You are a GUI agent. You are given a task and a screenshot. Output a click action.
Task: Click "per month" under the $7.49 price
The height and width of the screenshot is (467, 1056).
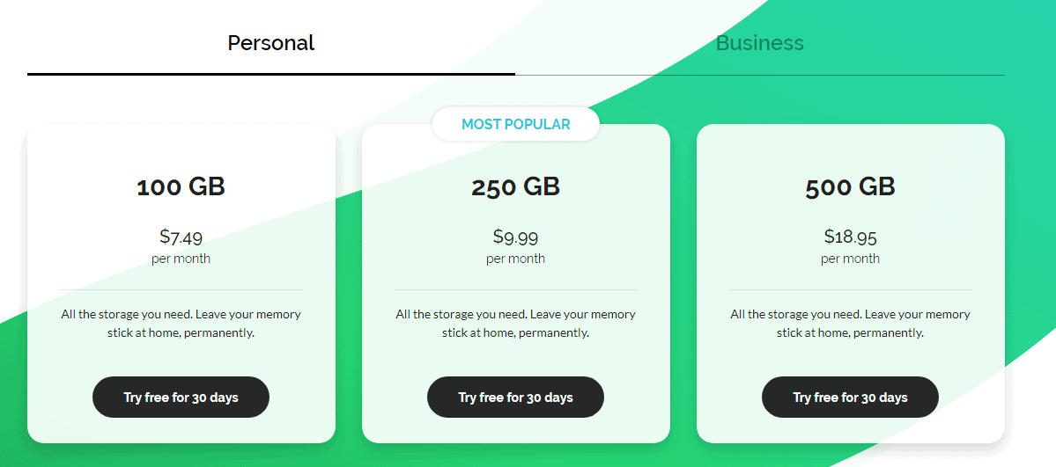pyautogui.click(x=181, y=259)
